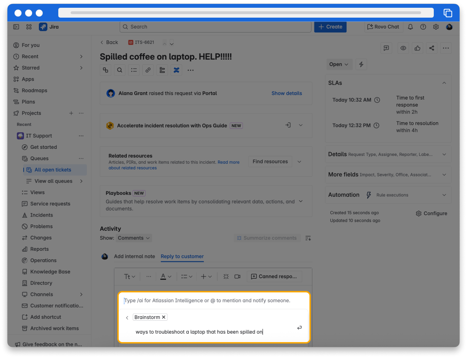
Task: Open Service requests in the sidebar
Action: (x=50, y=204)
